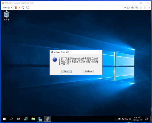
Task: Pause the virtual machine with the orange pause button
Action: 16,8
